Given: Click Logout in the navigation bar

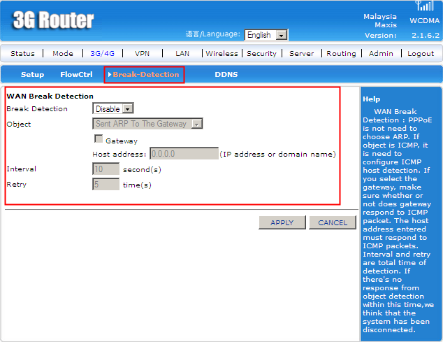Looking at the screenshot, I should 421,53.
